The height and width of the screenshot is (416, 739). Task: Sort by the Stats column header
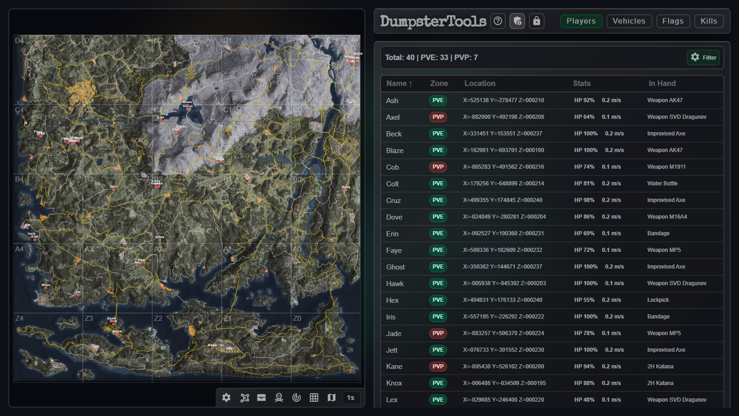[582, 83]
